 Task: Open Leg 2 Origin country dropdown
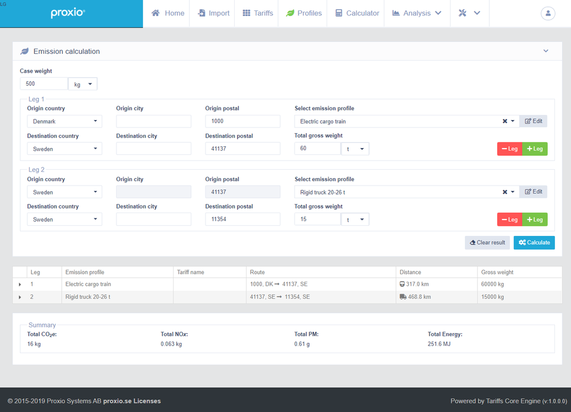[65, 192]
